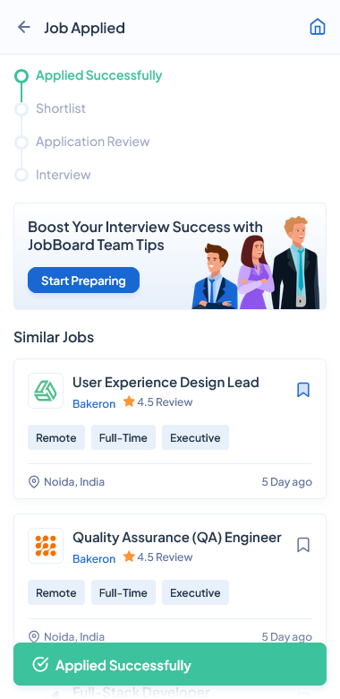Open Bakeron link under QA Engineer job
The width and height of the screenshot is (340, 699).
click(94, 559)
